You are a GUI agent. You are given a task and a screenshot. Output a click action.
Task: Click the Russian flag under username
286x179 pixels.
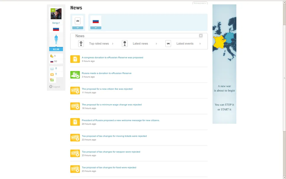coord(56,29)
